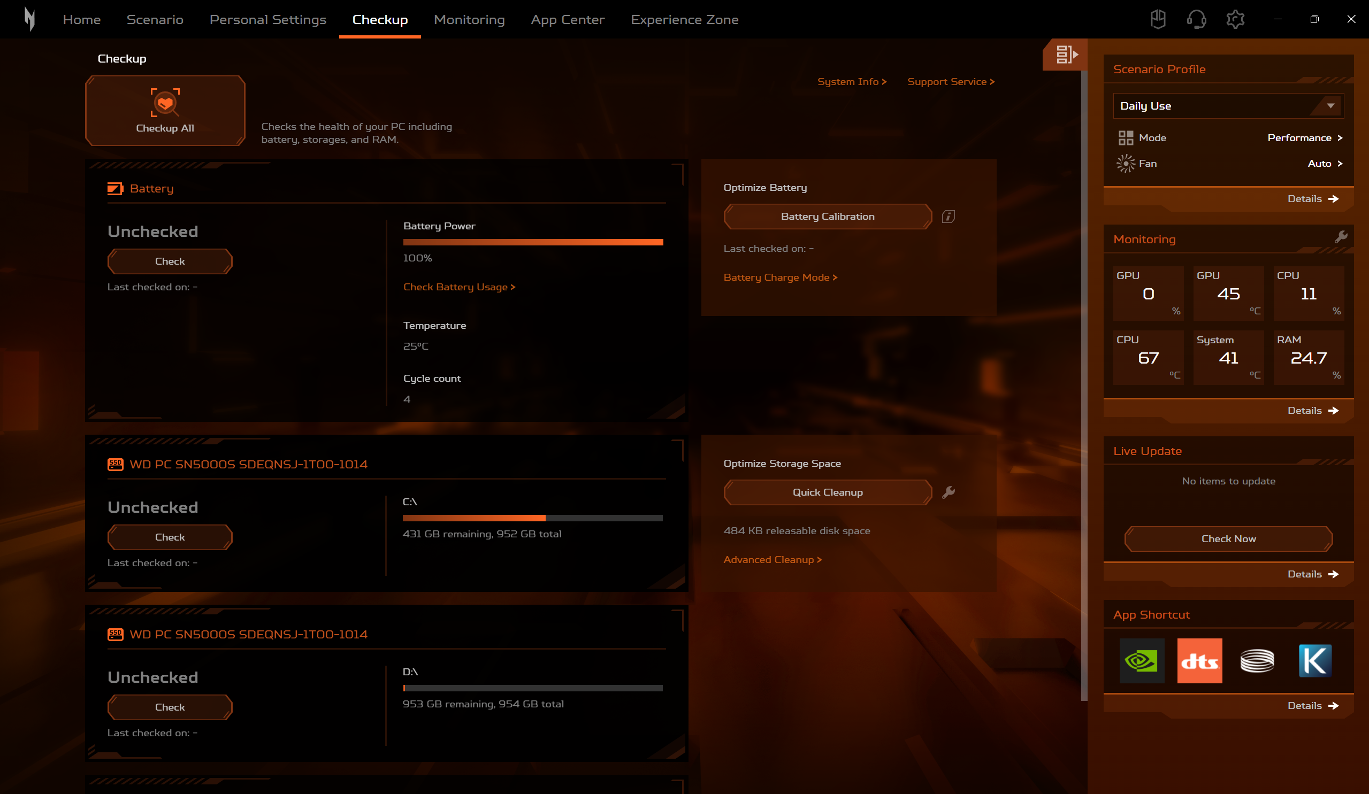Launch NVIDIA app shortcut

click(1142, 660)
